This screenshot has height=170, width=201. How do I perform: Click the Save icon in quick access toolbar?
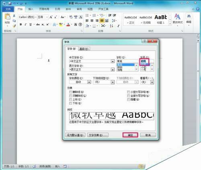(10, 3)
